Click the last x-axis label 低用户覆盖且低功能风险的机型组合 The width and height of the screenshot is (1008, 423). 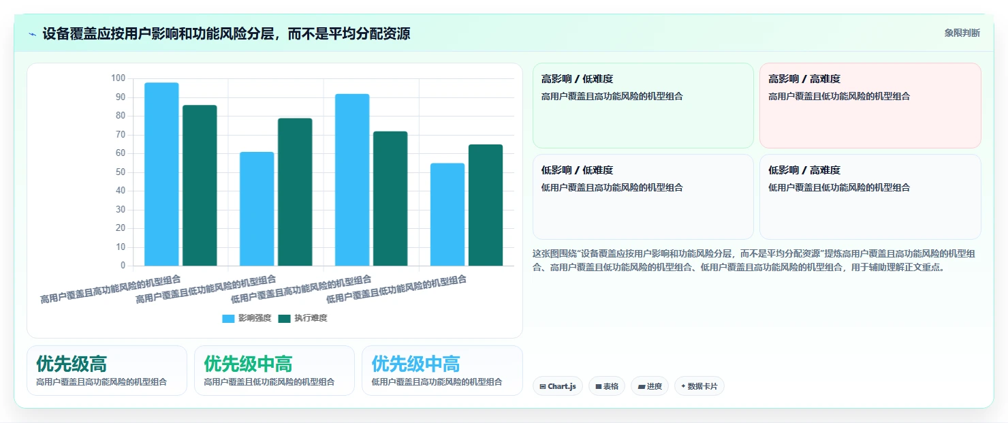pyautogui.click(x=396, y=289)
